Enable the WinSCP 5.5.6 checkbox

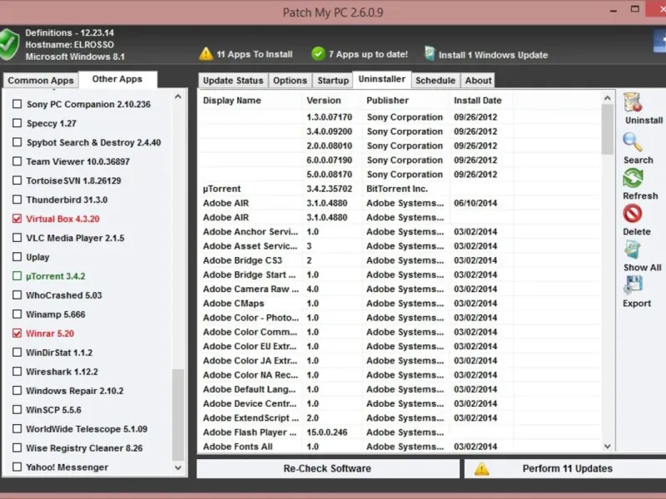(x=17, y=409)
